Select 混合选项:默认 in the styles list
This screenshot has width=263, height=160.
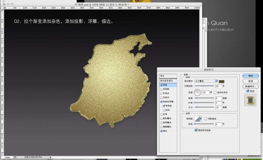pyautogui.click(x=168, y=80)
